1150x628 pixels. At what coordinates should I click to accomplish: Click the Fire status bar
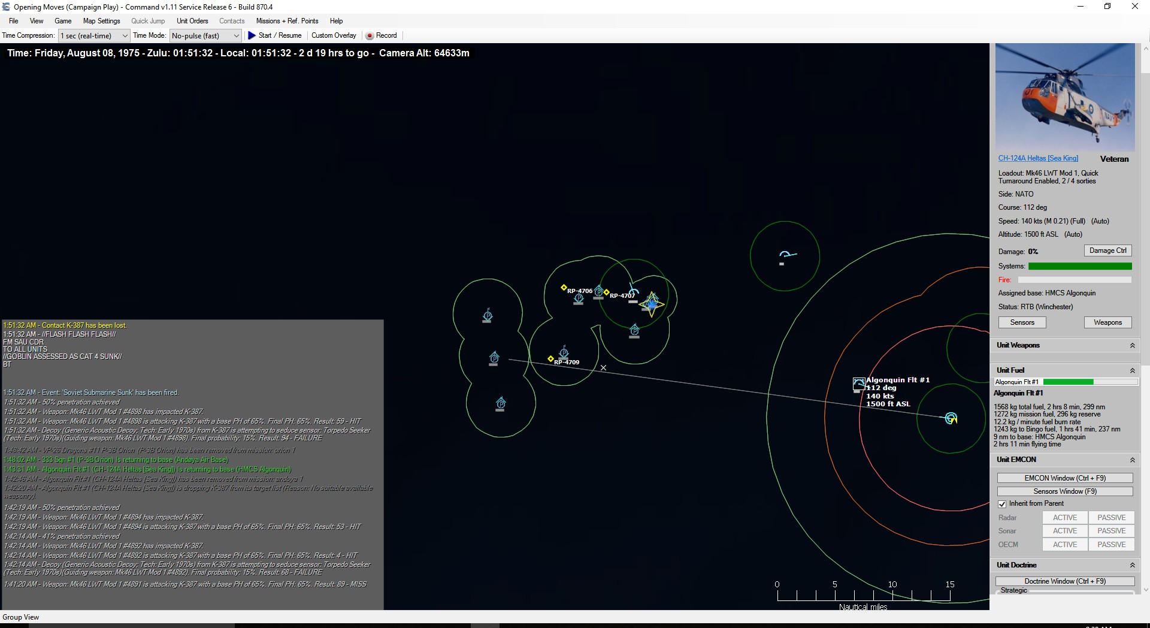coord(1075,280)
